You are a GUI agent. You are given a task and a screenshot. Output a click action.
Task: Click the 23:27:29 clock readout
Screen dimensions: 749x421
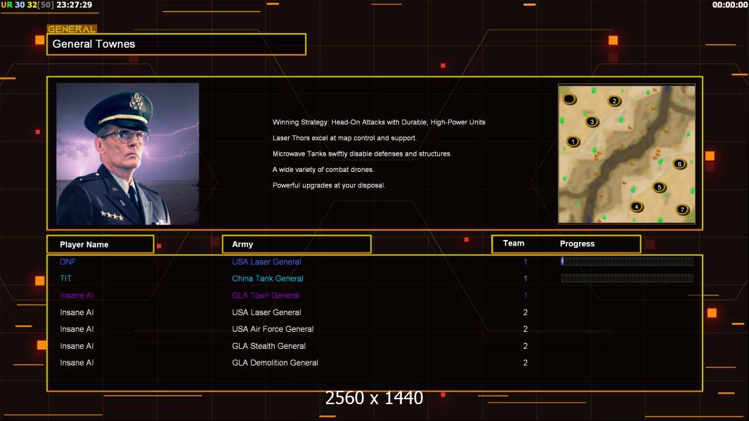[74, 5]
